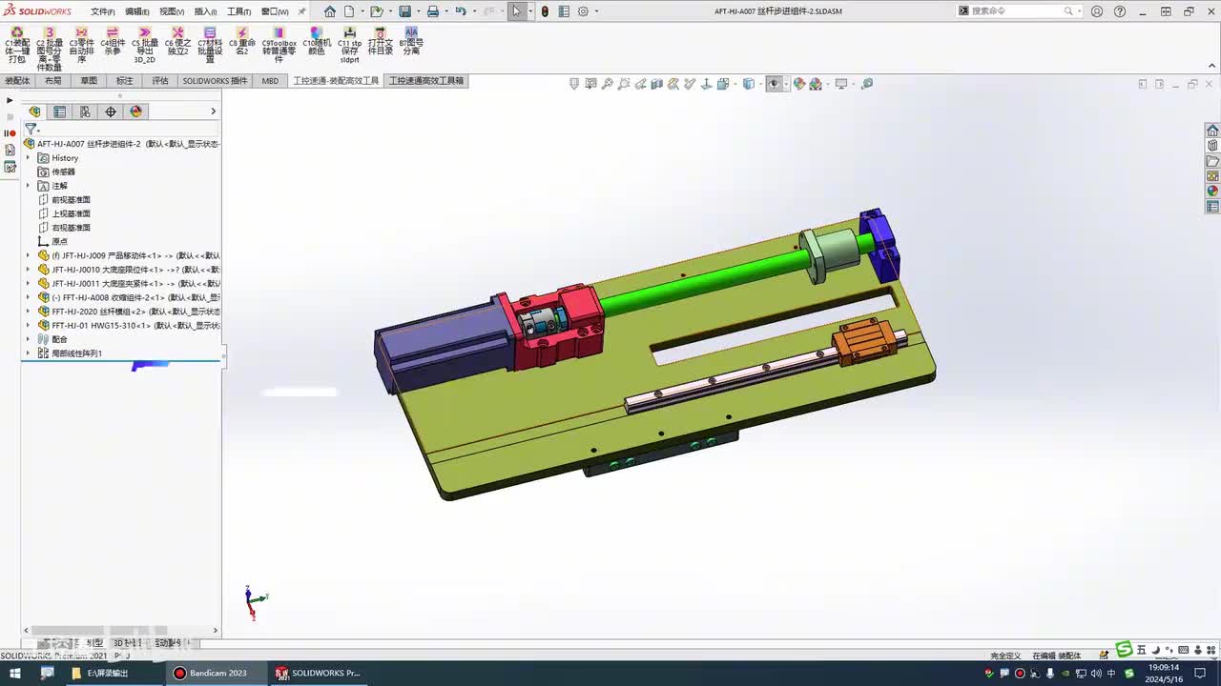Click the Save disk icon
This screenshot has height=686, width=1221.
[x=404, y=11]
